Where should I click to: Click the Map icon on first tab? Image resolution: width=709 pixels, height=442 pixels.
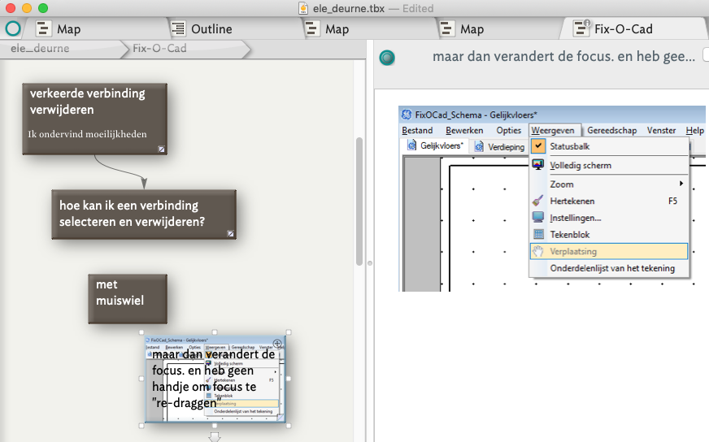click(x=43, y=29)
